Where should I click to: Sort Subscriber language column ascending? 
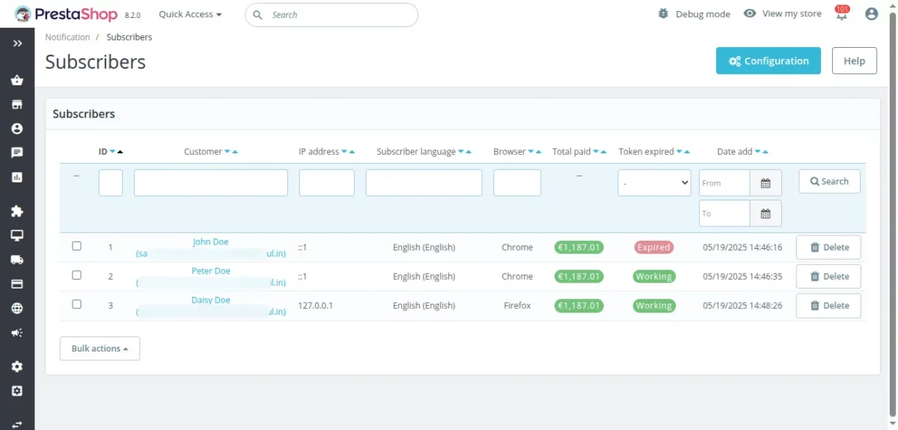[x=468, y=152]
